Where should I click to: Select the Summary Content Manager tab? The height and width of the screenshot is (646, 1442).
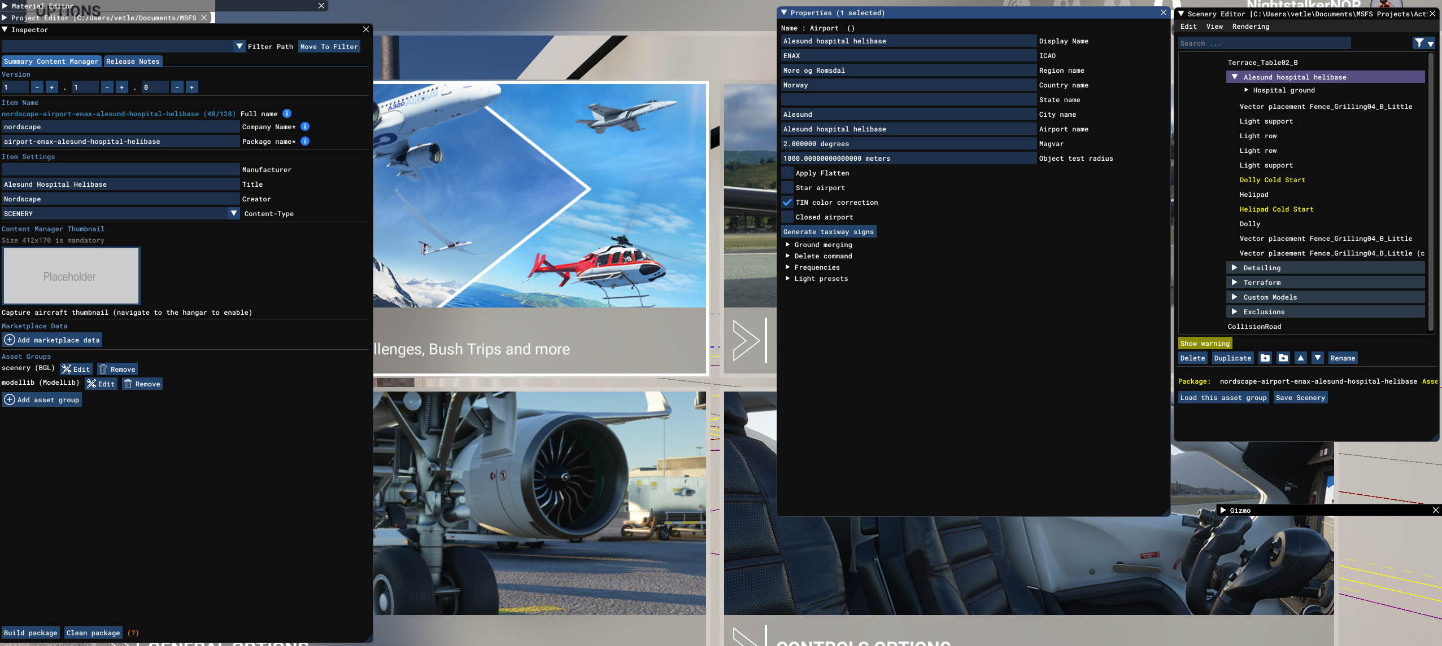(51, 61)
